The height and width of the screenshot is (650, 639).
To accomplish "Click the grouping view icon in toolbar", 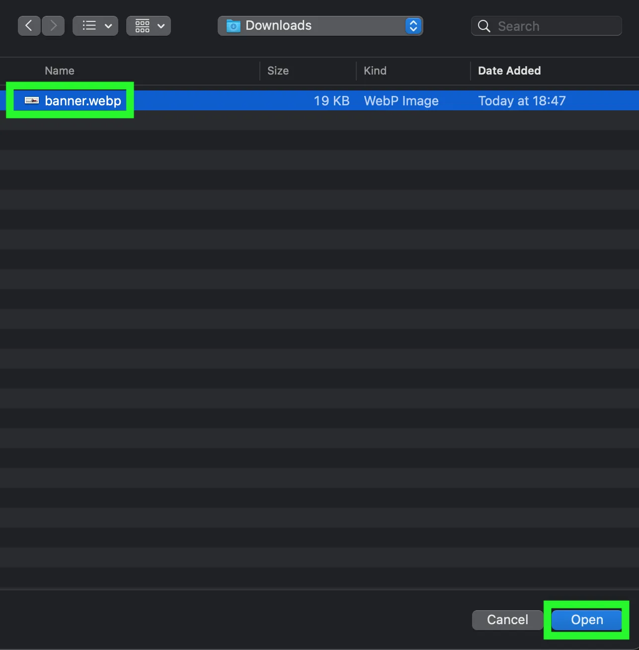I will (x=142, y=25).
